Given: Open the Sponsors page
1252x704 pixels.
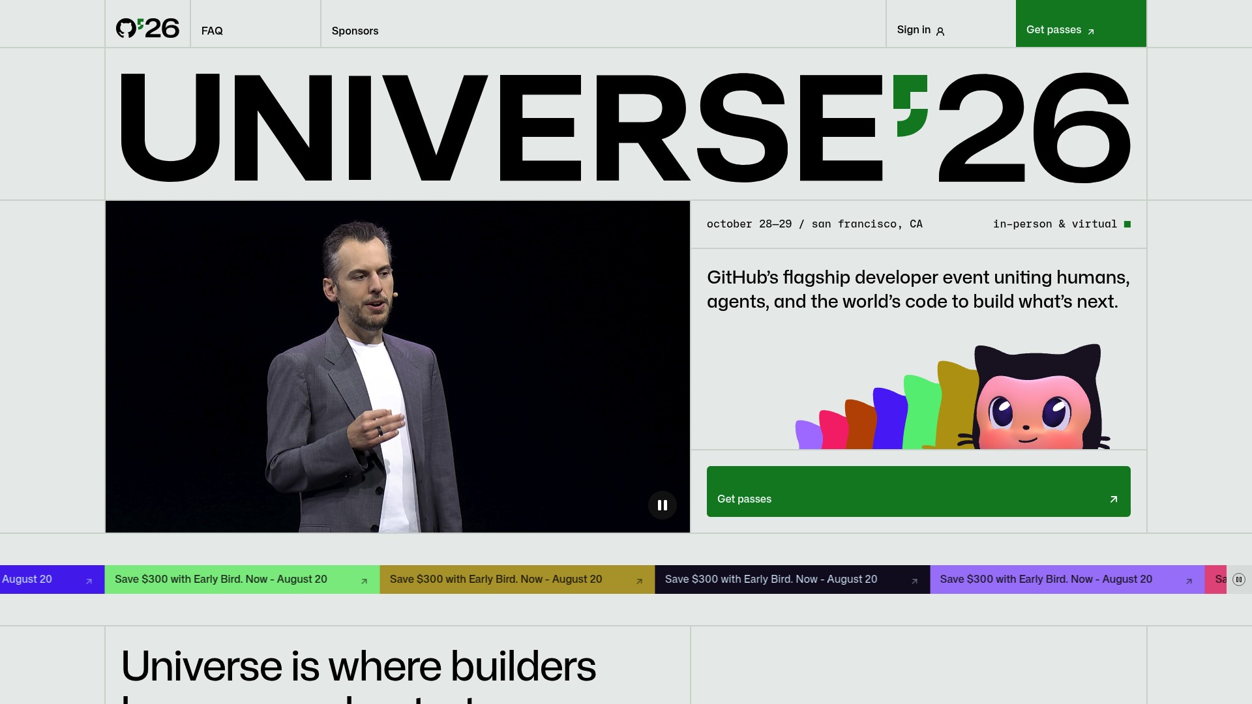Looking at the screenshot, I should [x=355, y=31].
